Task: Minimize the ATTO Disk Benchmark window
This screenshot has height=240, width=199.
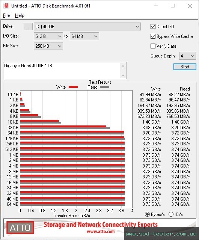Action: coord(156,6)
